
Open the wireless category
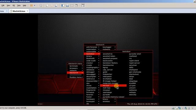tap(108, 101)
